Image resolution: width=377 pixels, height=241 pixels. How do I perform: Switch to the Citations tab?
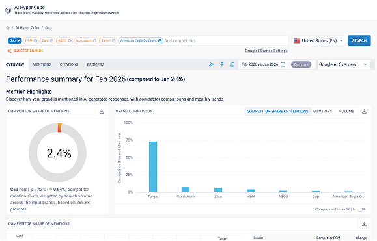(69, 64)
